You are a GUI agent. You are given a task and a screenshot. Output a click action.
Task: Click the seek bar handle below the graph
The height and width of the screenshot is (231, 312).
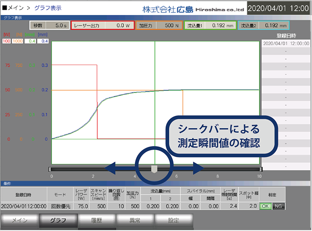(x=154, y=169)
